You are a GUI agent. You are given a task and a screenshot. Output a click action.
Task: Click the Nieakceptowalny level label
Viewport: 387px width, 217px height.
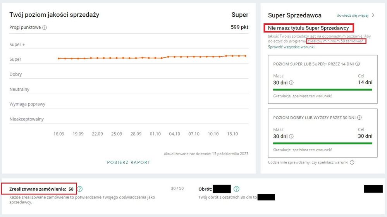click(26, 119)
